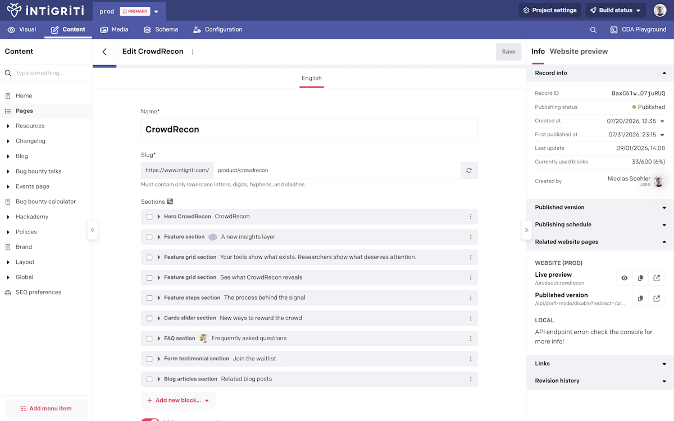Click the Slug input field
The width and height of the screenshot is (674, 421).
pos(337,171)
